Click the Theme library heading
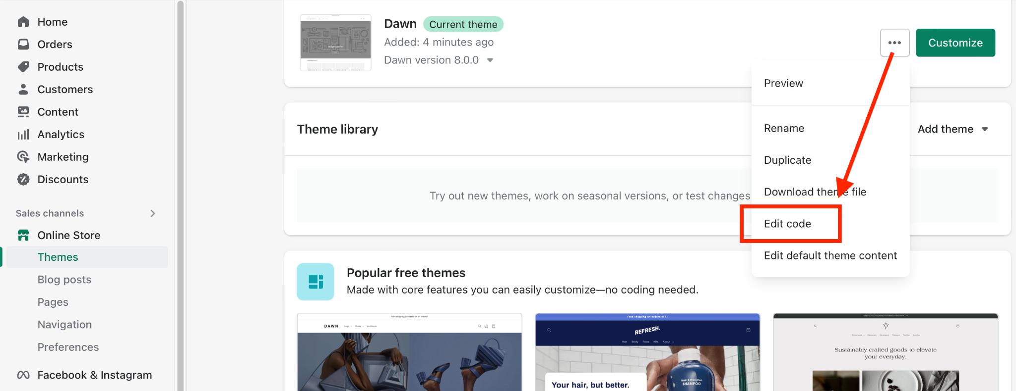1016x391 pixels. point(337,129)
